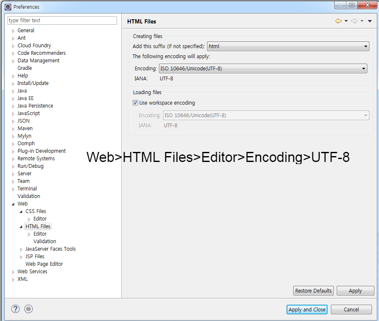Click the Apply button
This screenshot has height=321, width=379.
pyautogui.click(x=355, y=290)
